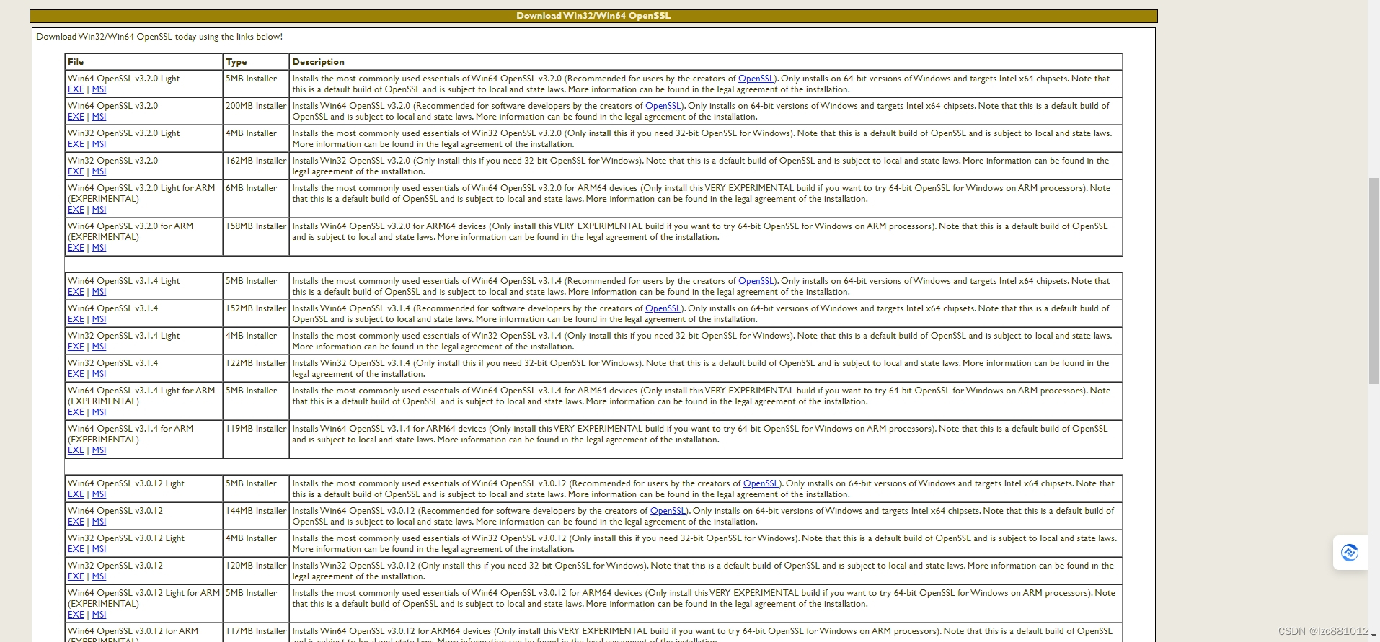Open OpenSSL link in Win64 v3.2.0 full description

click(663, 106)
